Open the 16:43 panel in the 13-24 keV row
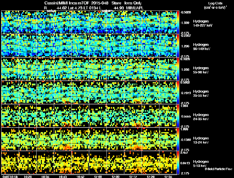234x178 pixels. 63,139
